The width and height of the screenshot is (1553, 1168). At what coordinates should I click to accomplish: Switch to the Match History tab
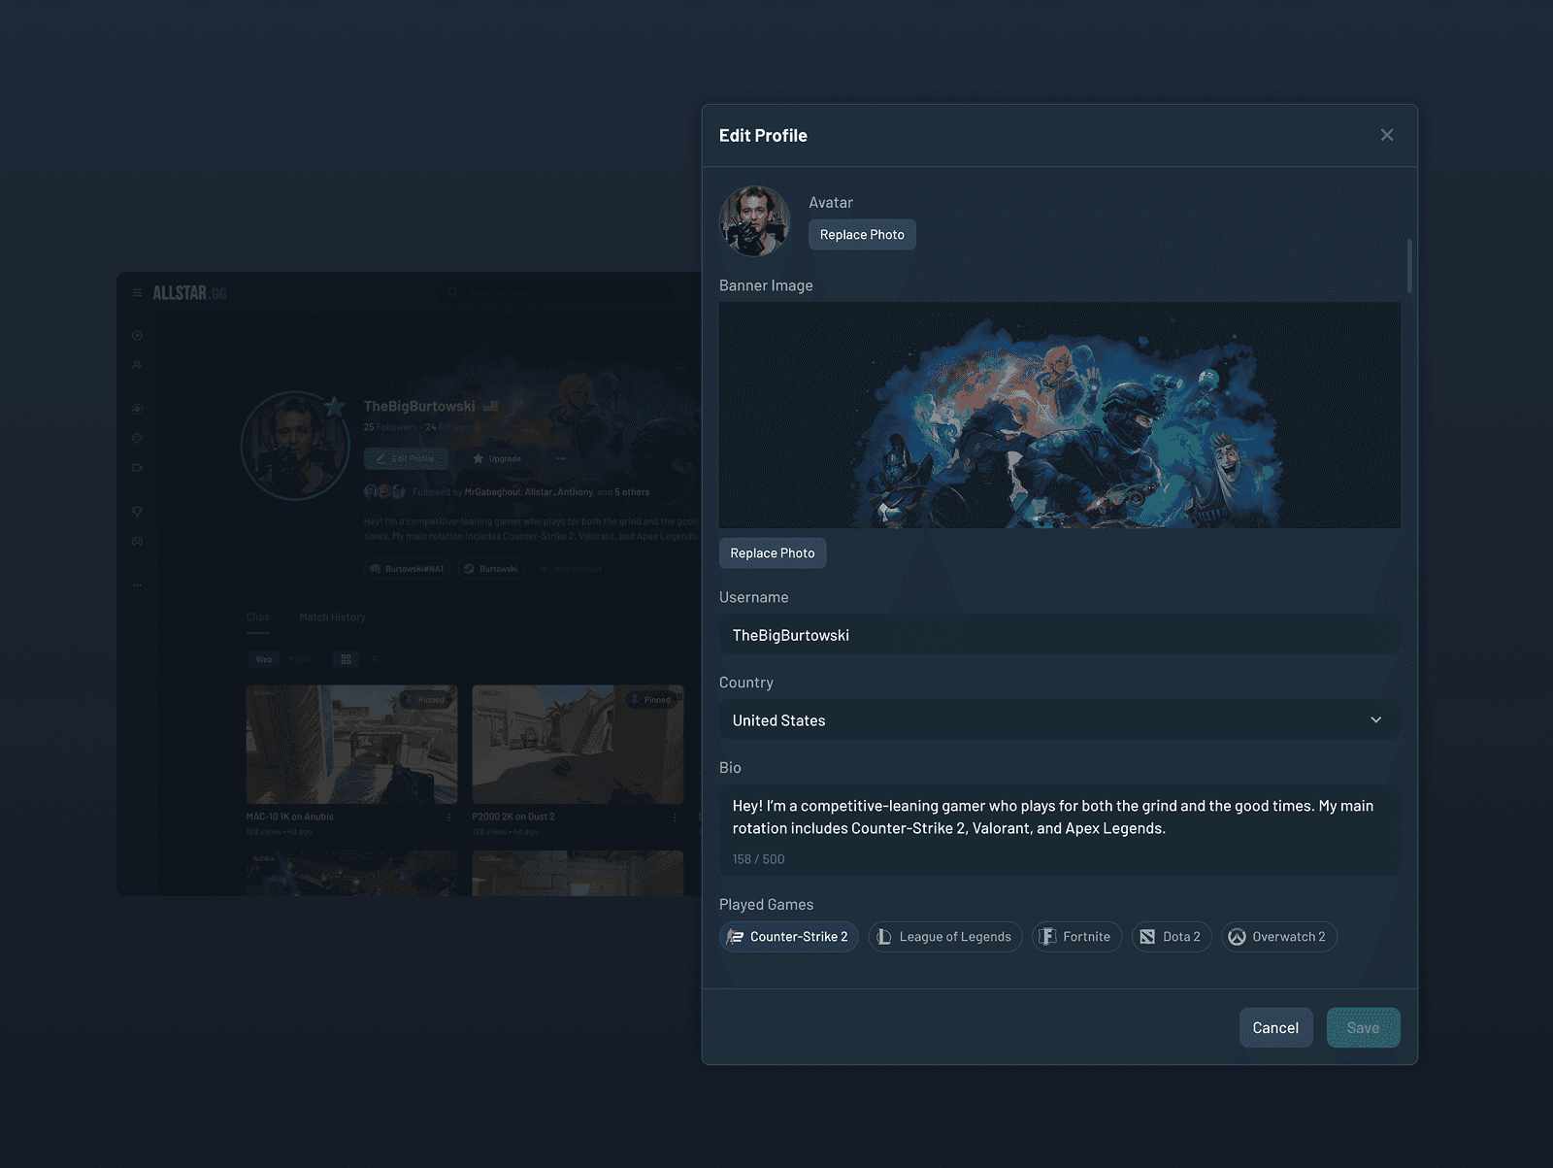point(332,617)
